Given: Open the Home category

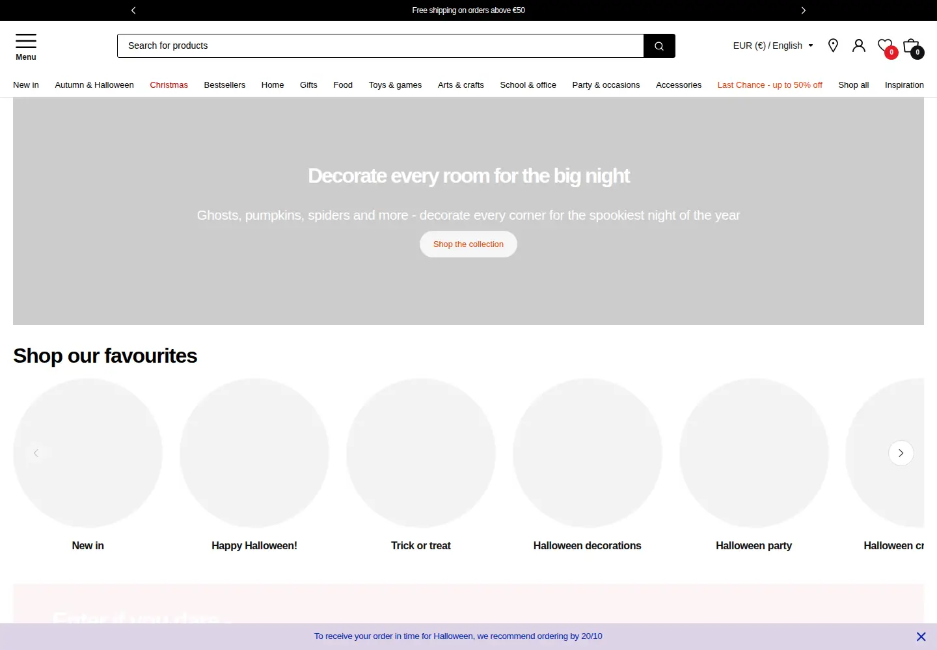Looking at the screenshot, I should click(x=273, y=85).
